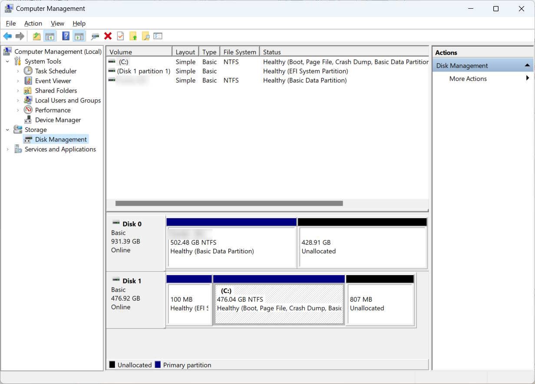Open Help using the toolbar icon
Image resolution: width=535 pixels, height=384 pixels.
(66, 36)
